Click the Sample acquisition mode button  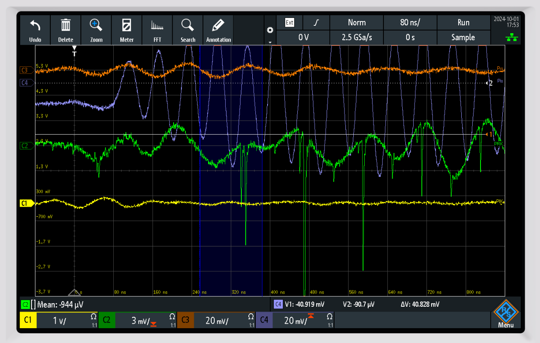point(463,38)
